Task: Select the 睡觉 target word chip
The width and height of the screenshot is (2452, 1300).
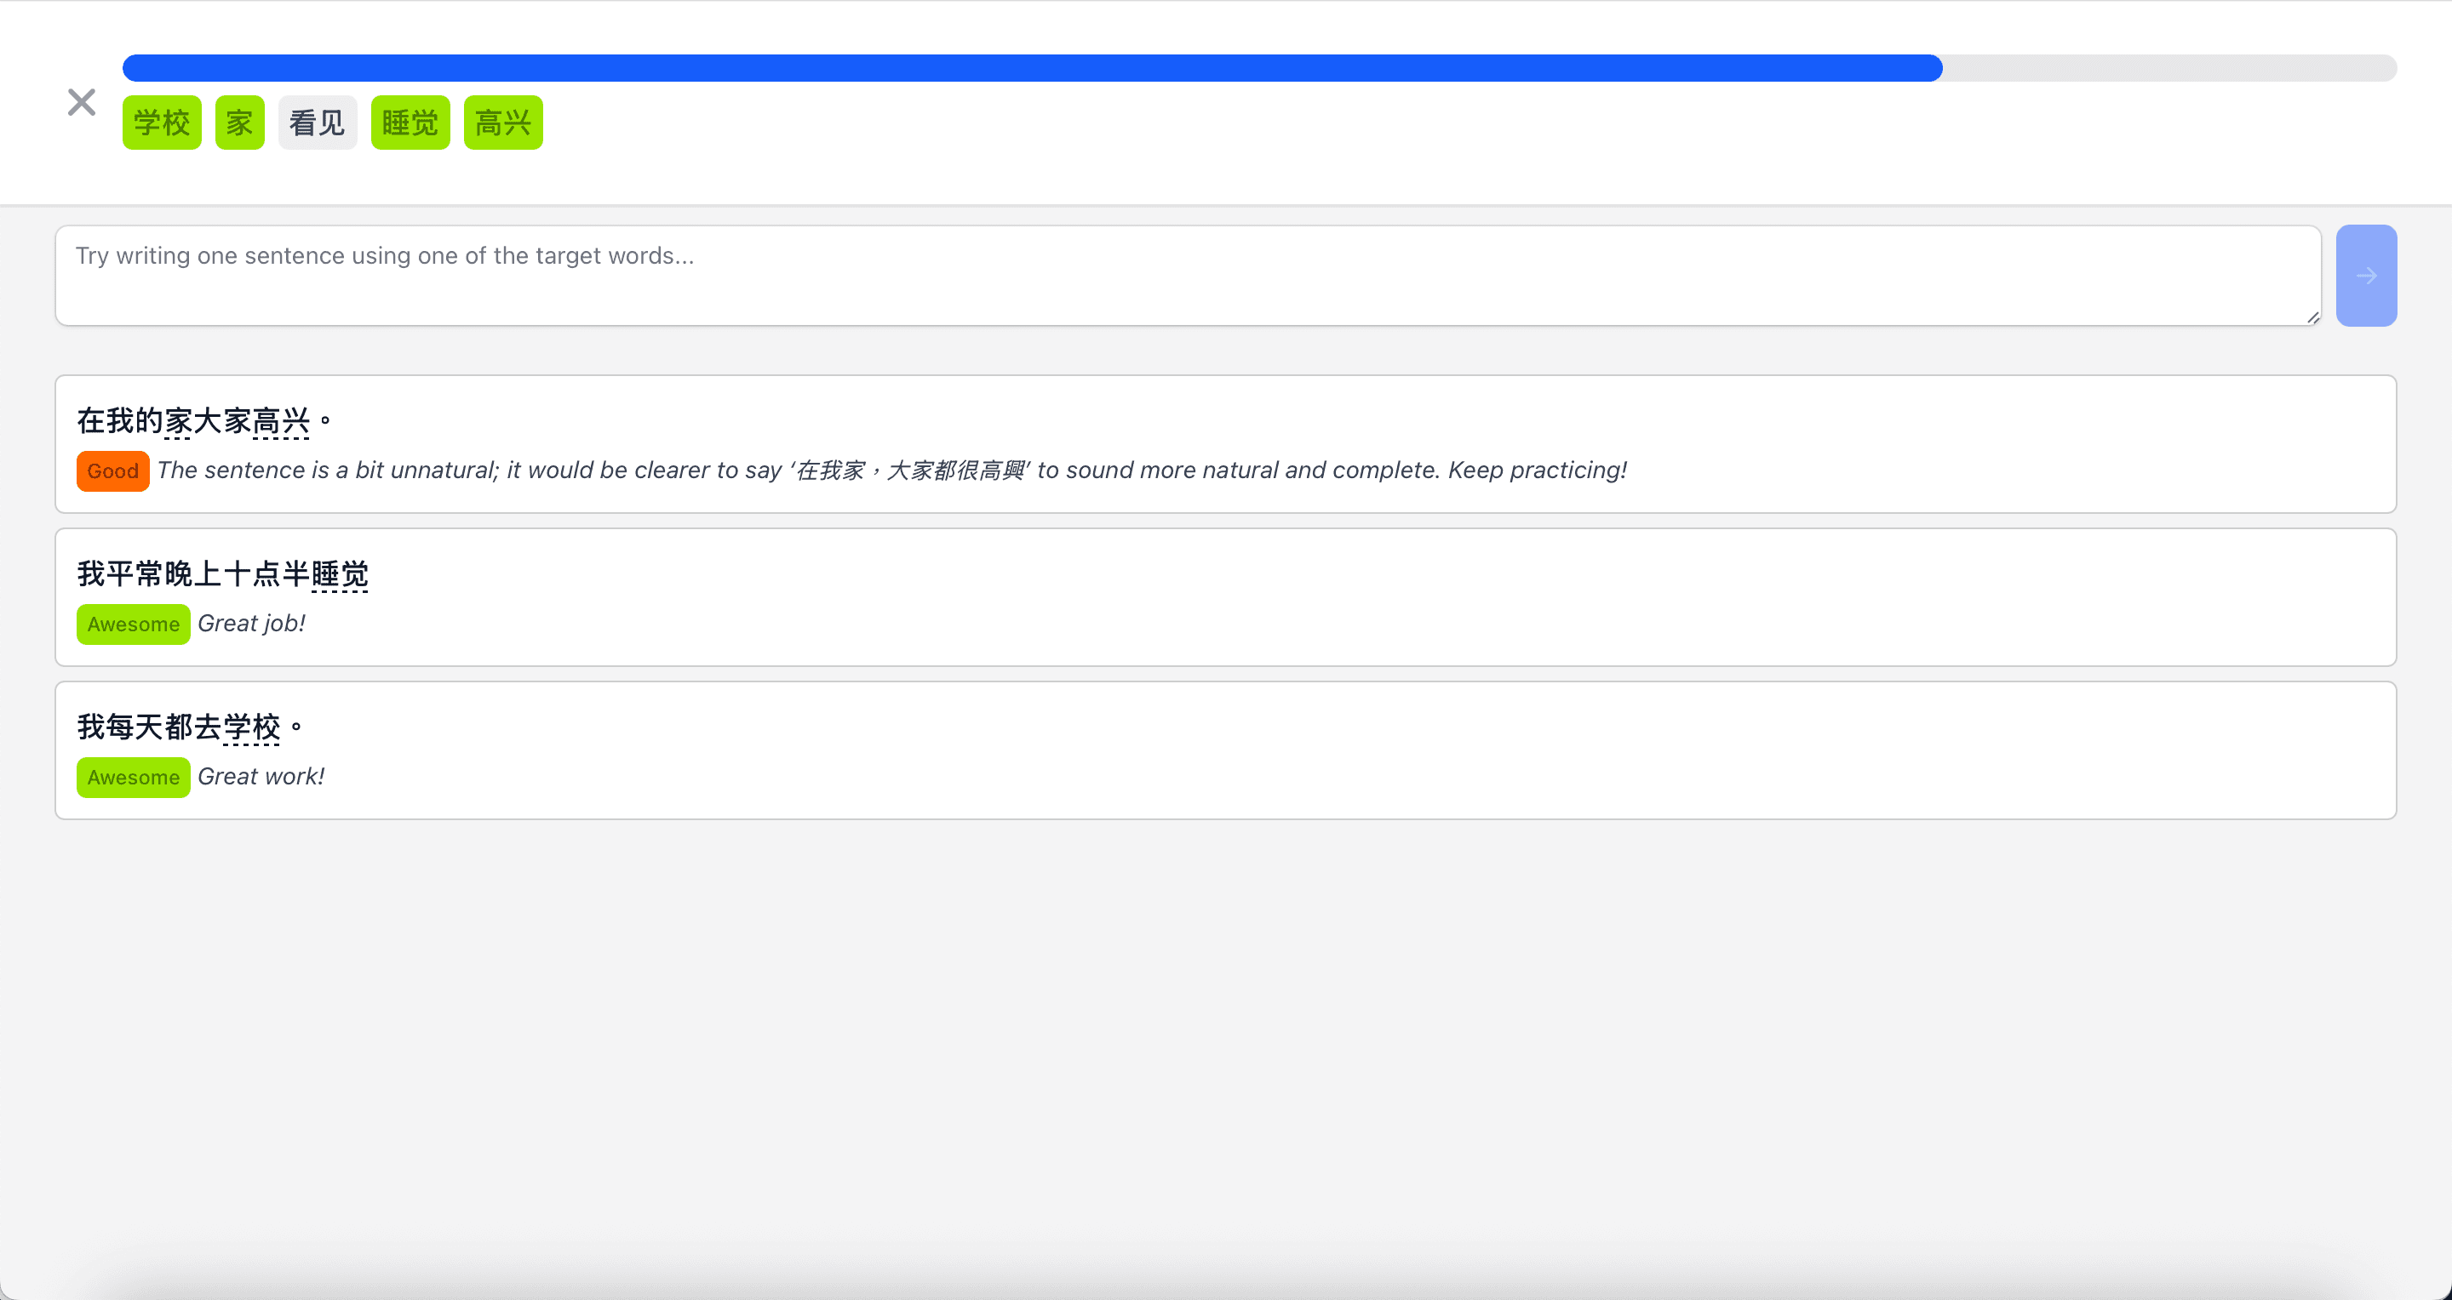Action: 410,123
